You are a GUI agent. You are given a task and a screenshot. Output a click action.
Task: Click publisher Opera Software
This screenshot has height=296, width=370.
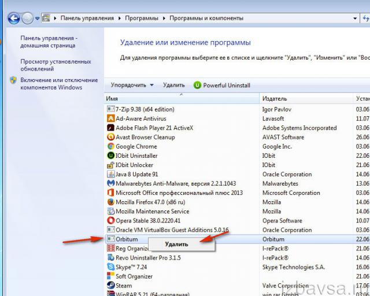(x=282, y=220)
